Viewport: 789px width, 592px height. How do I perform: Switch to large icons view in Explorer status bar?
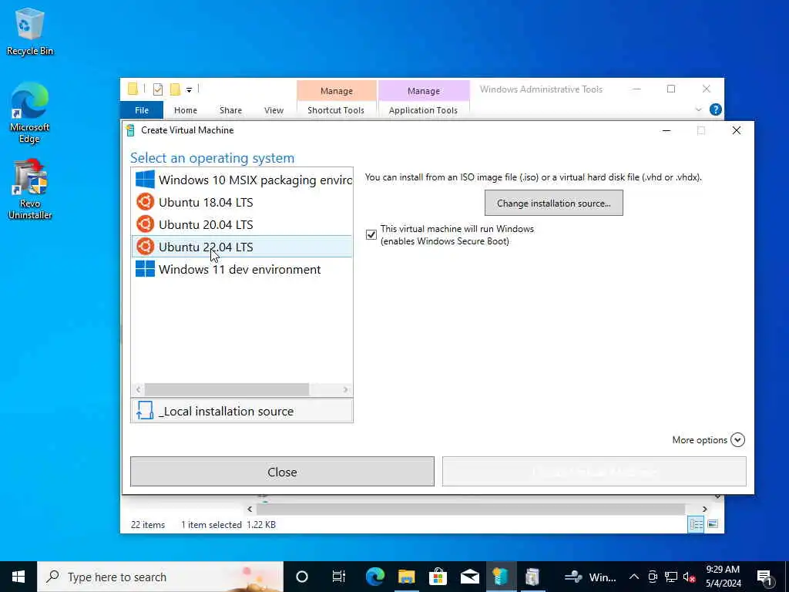tap(713, 524)
